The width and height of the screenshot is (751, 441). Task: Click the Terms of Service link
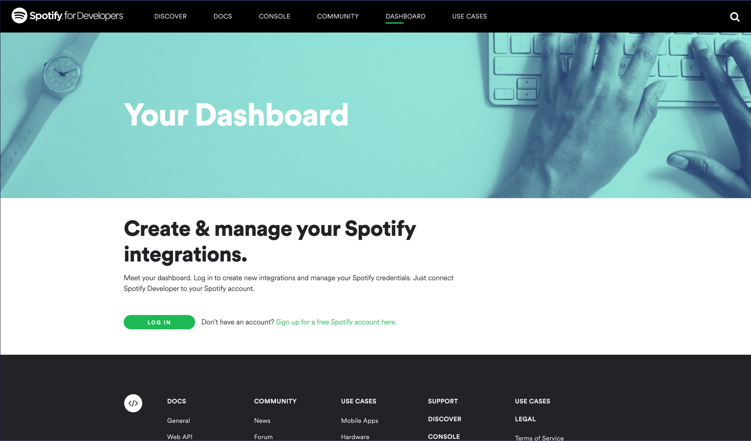538,436
